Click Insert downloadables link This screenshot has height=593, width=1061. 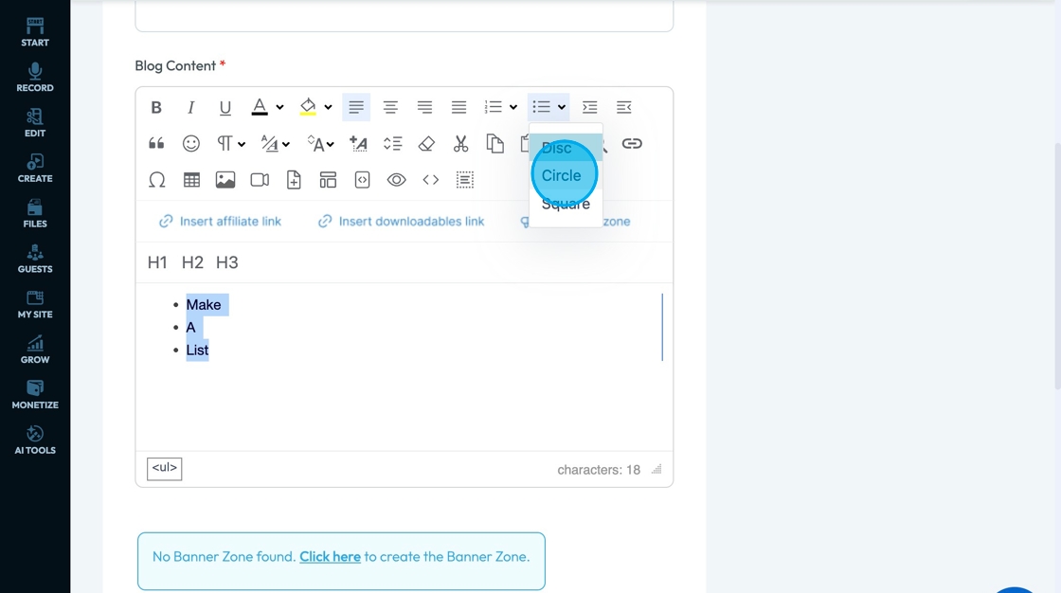coord(402,222)
